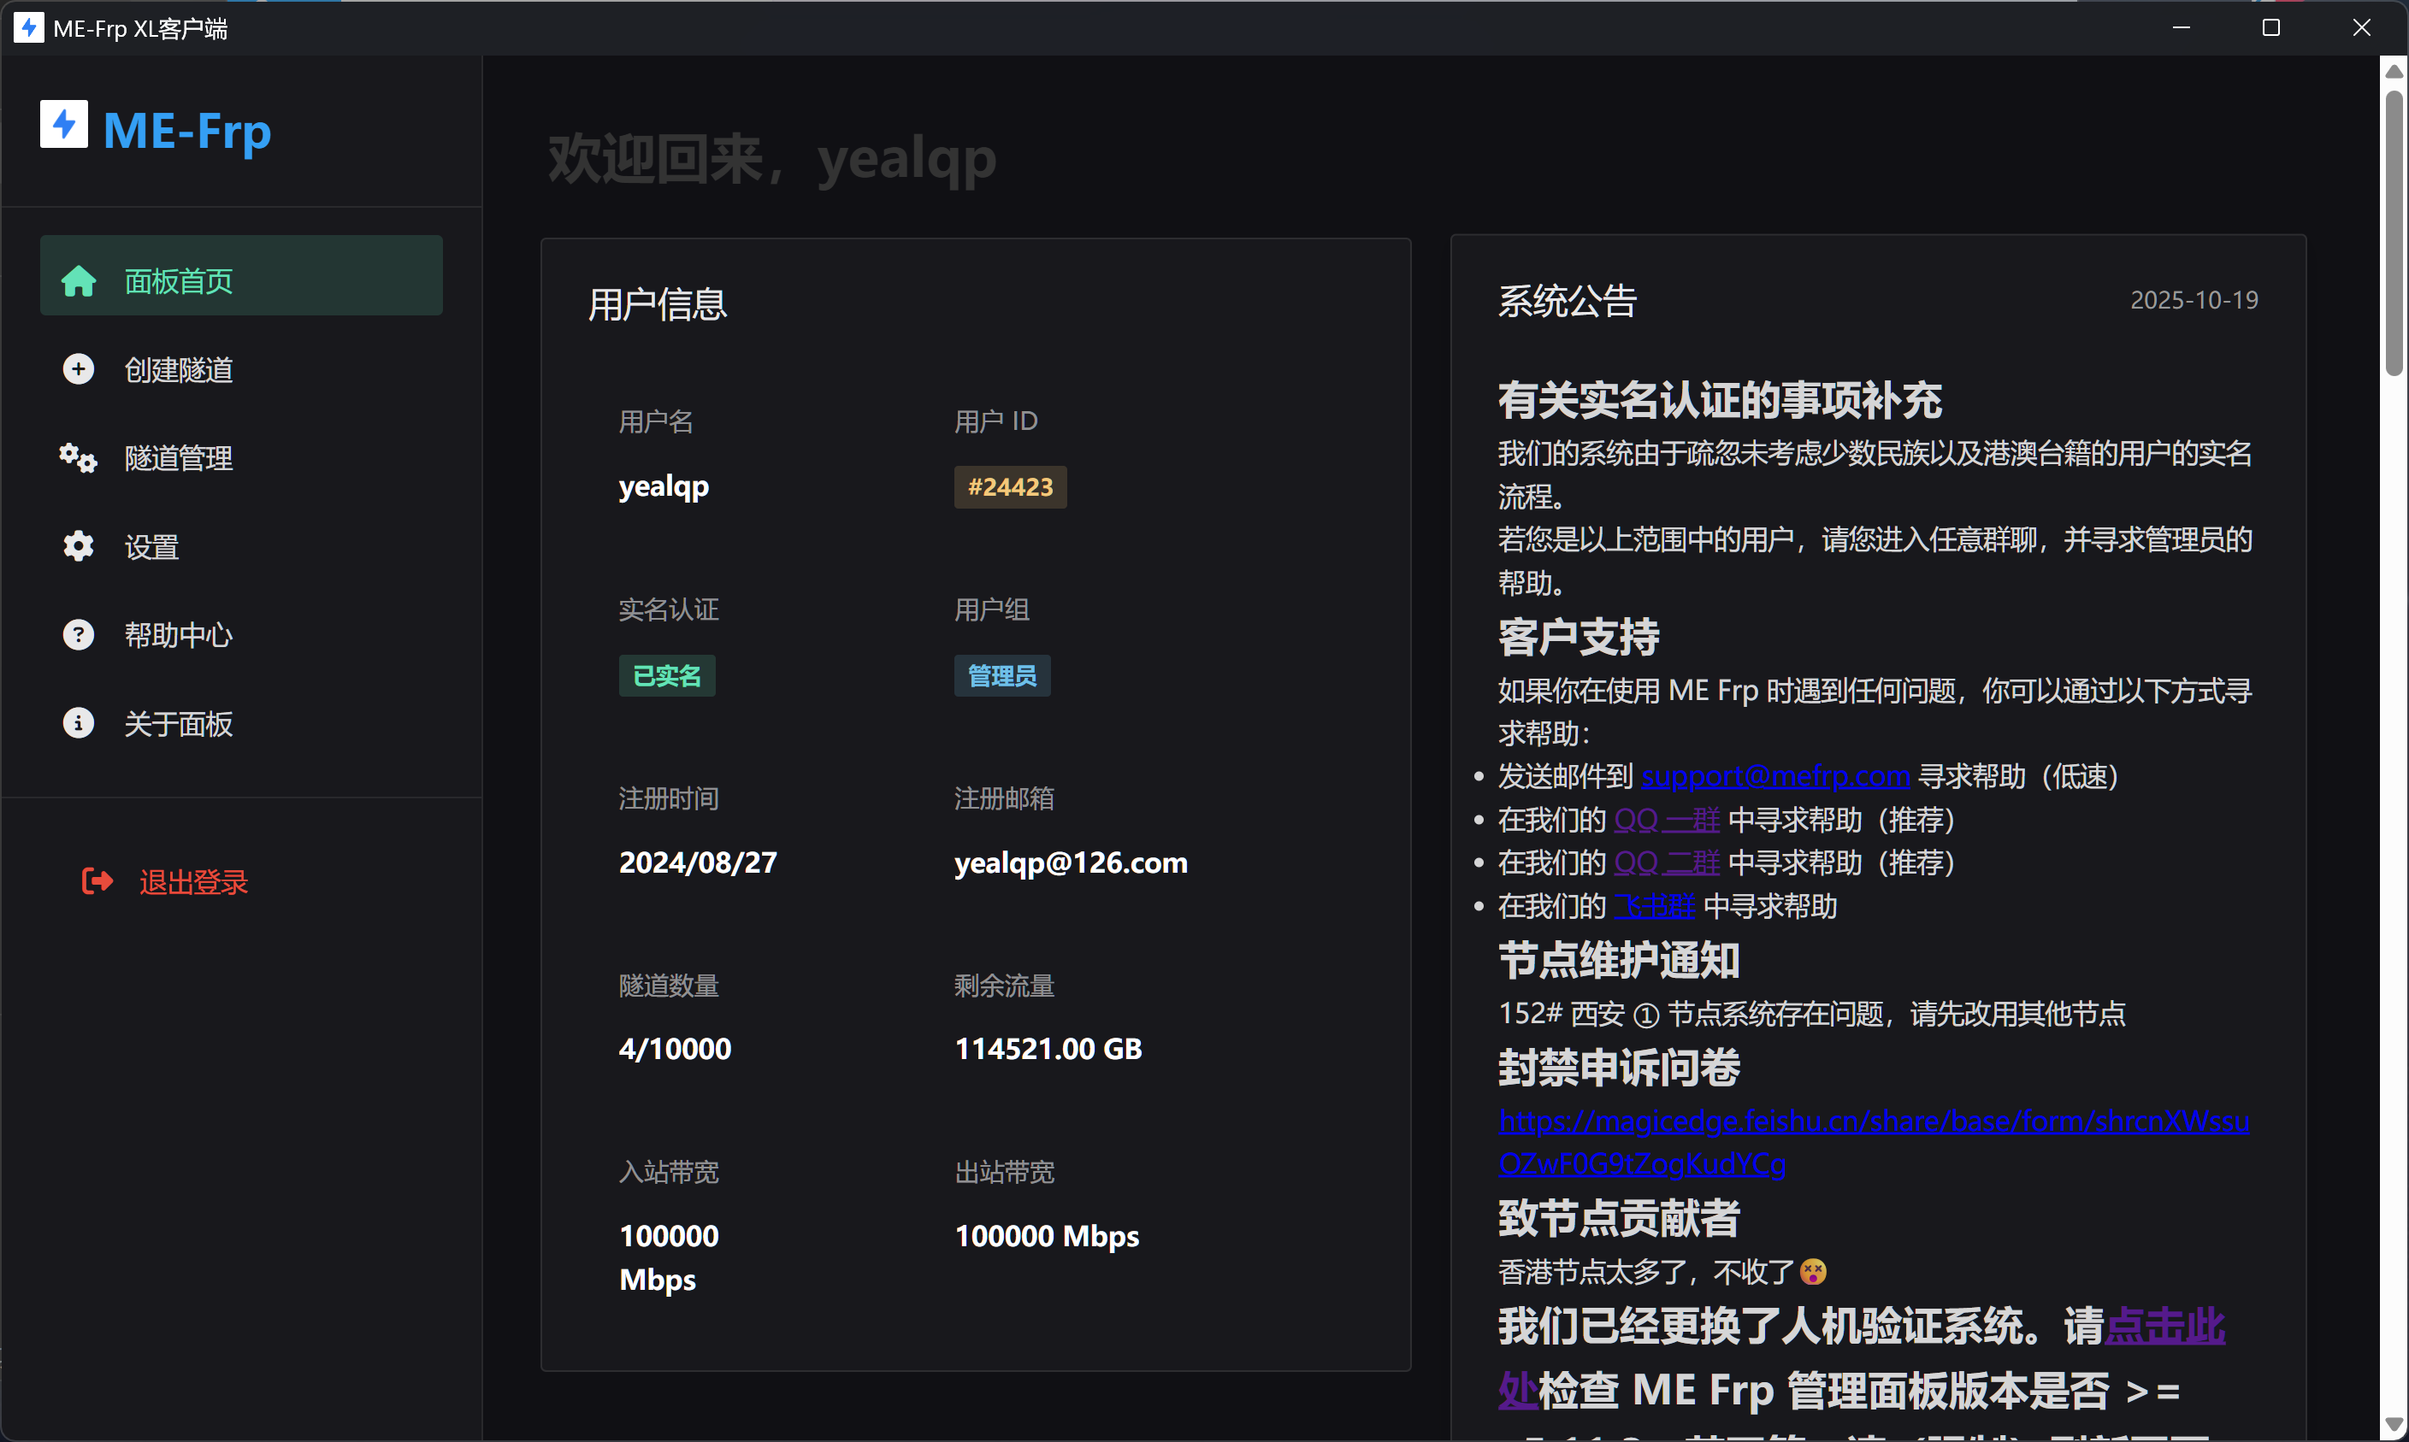Select the home icon for 面板首页

coord(78,281)
